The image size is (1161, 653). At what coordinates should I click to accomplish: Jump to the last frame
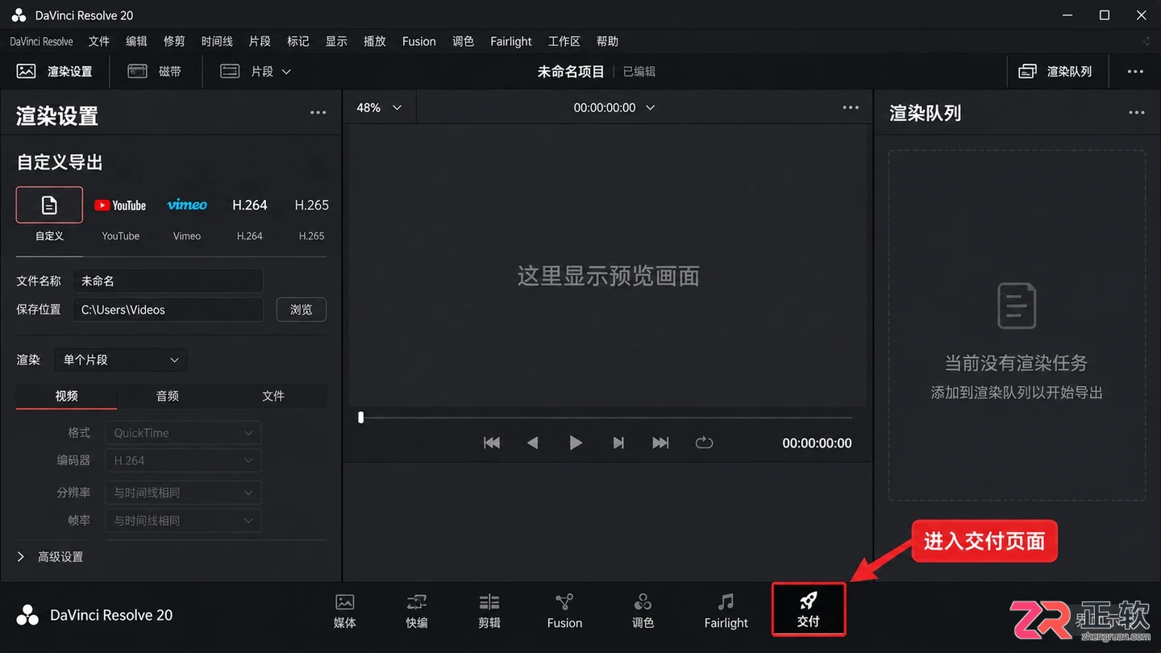point(660,443)
